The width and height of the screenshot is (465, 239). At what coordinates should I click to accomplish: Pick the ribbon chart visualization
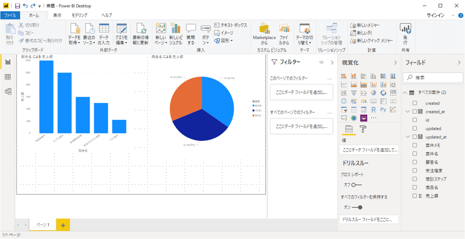pos(393,84)
